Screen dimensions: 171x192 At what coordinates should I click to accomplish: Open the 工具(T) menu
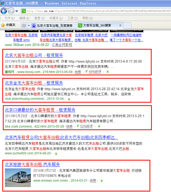pos(73,18)
